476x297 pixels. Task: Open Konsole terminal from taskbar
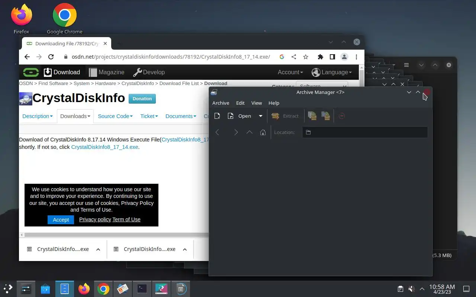pos(142,288)
